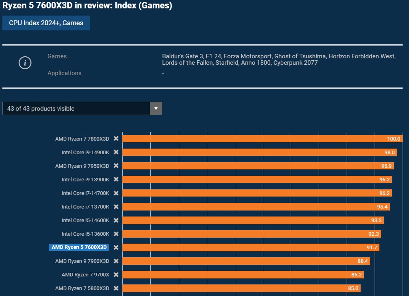409x296 pixels.
Task: Remove Intel Core i7-13700K from chart
Action: pos(116,207)
